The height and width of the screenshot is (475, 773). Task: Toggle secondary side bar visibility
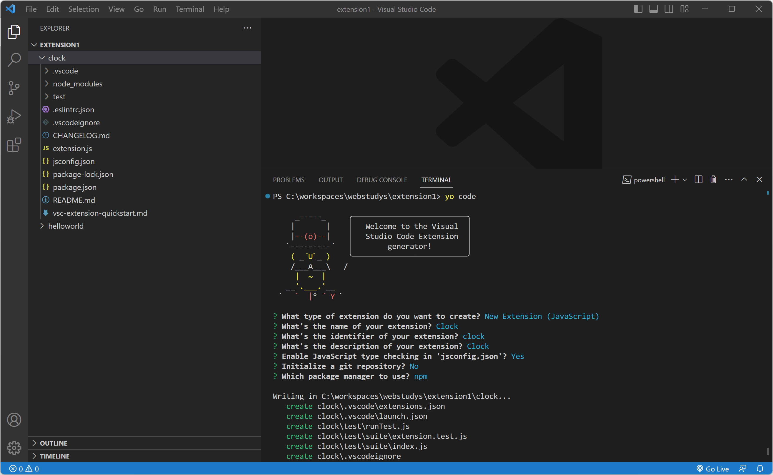point(669,9)
